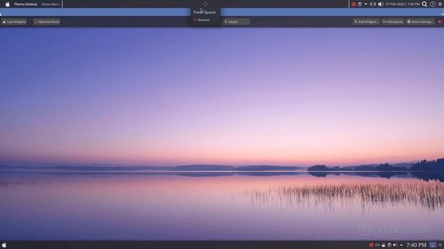Open the Apple logo launcher in bottom panel

pos(4,245)
